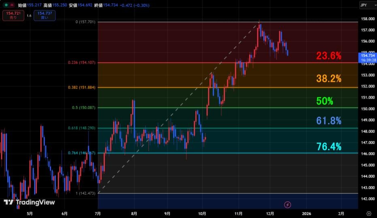
Task: Click the 2026 marker on time axis
Action: pyautogui.click(x=306, y=213)
